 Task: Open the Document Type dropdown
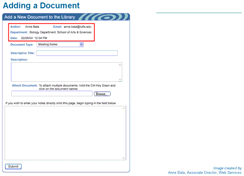pos(60,44)
